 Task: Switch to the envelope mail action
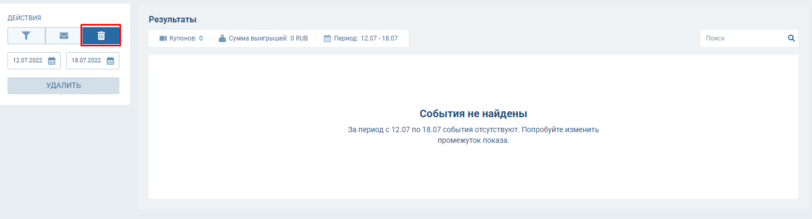coord(63,36)
